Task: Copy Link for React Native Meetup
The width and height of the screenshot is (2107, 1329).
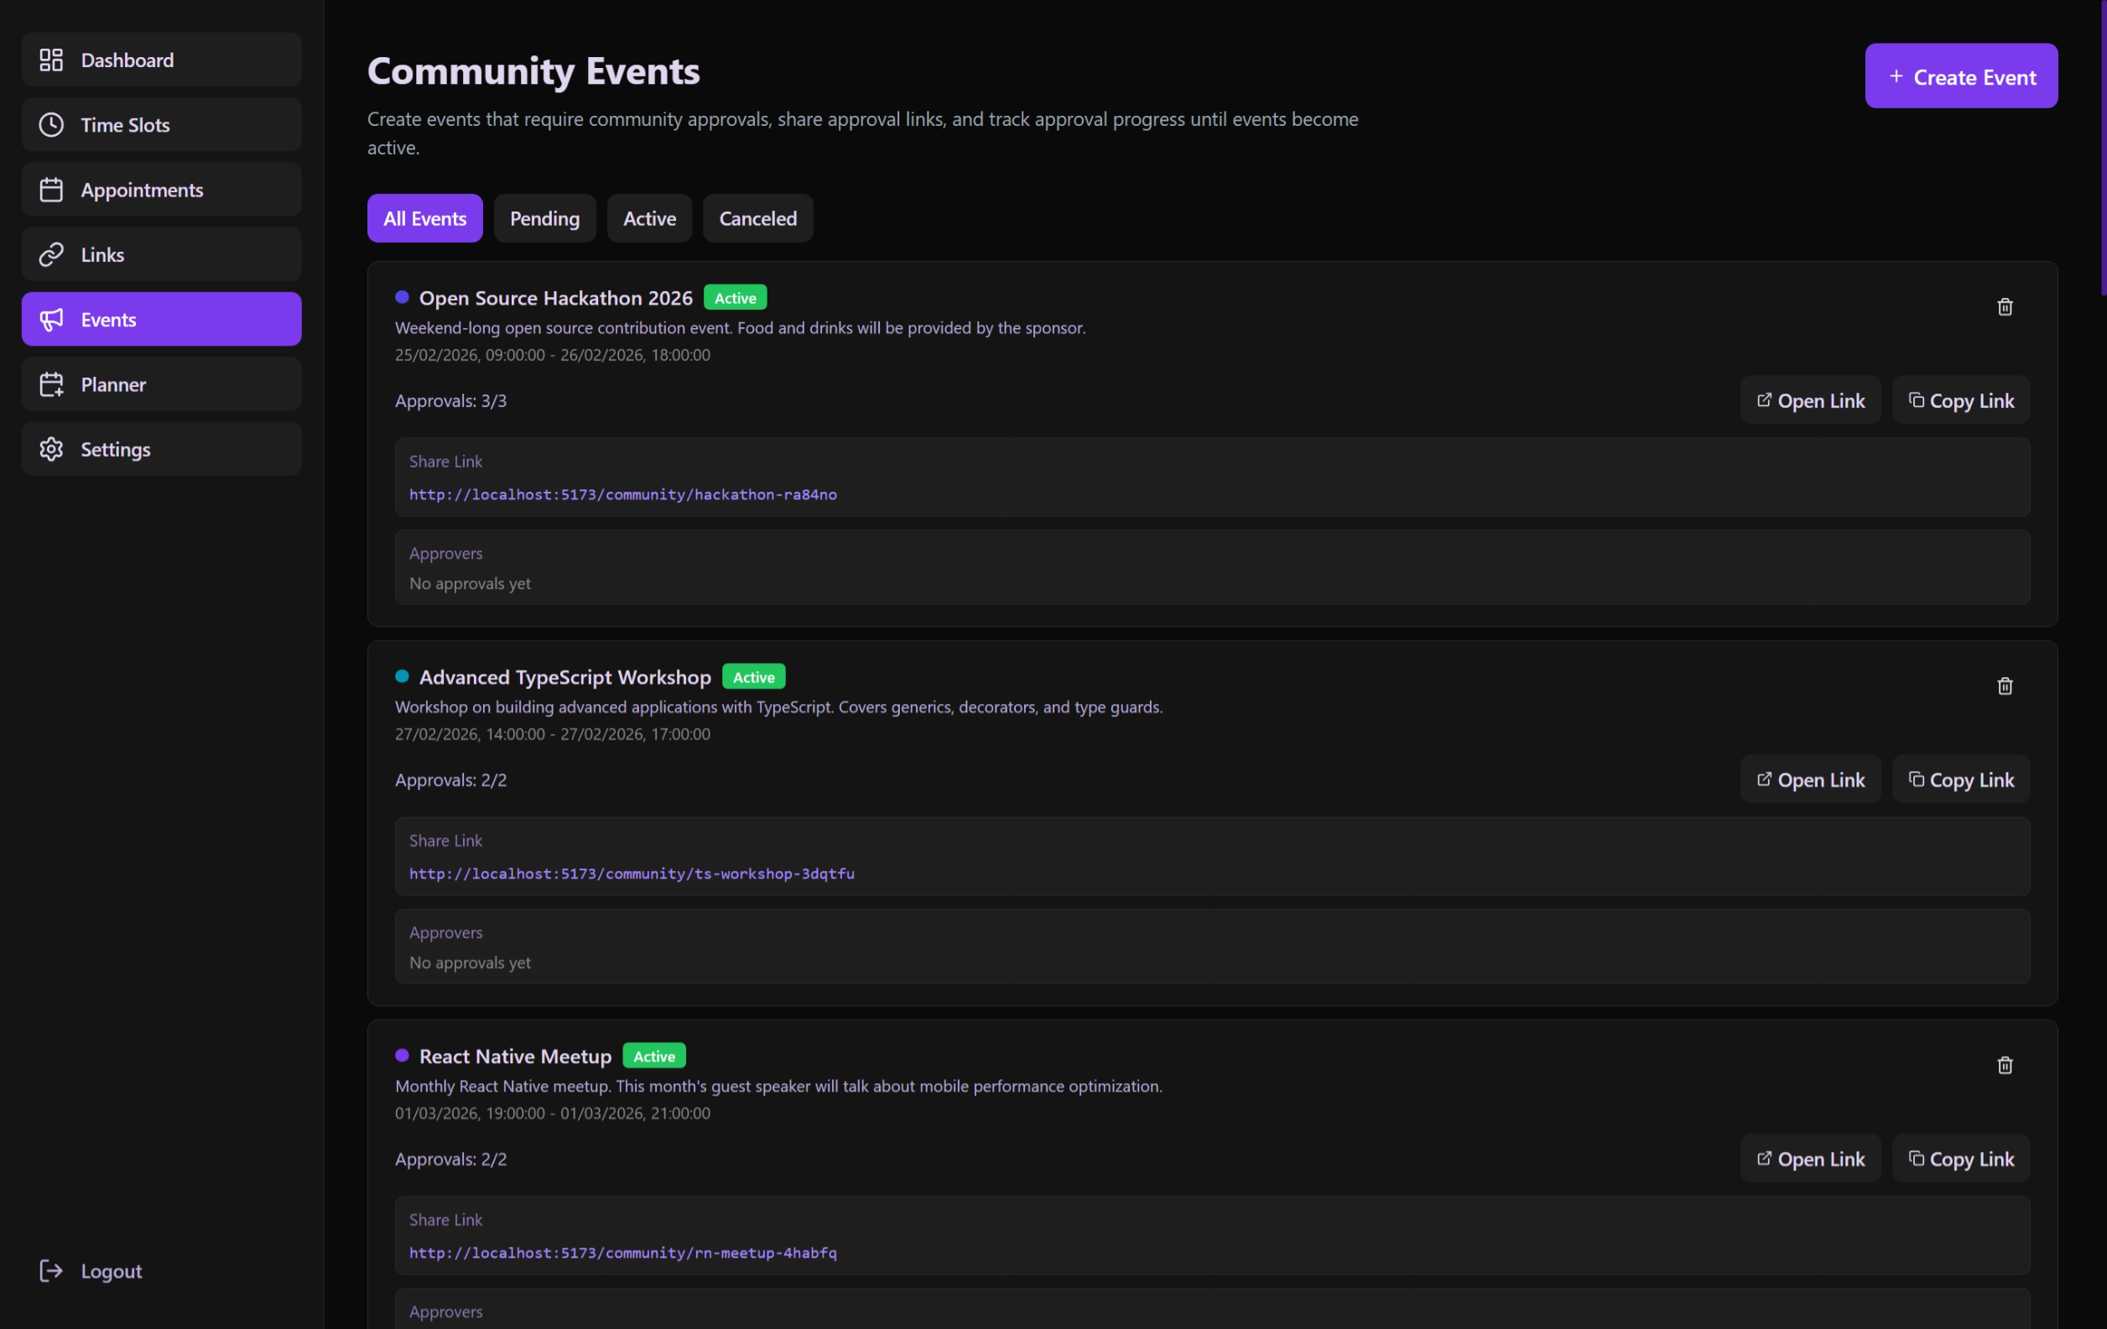Action: (1961, 1159)
